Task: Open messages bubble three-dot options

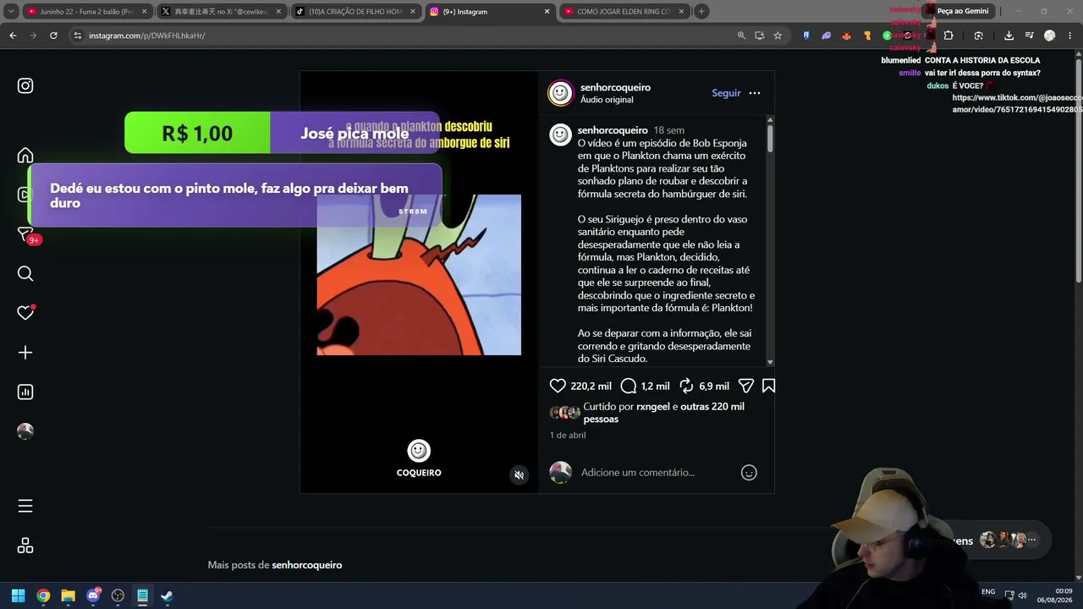Action: pyautogui.click(x=1031, y=540)
